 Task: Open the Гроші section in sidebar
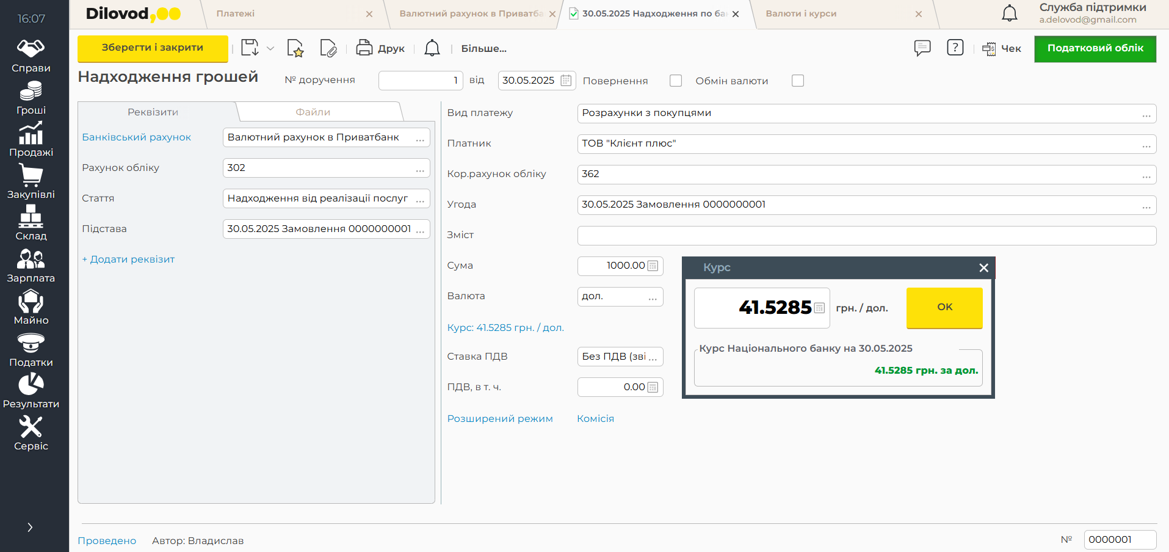(x=31, y=99)
